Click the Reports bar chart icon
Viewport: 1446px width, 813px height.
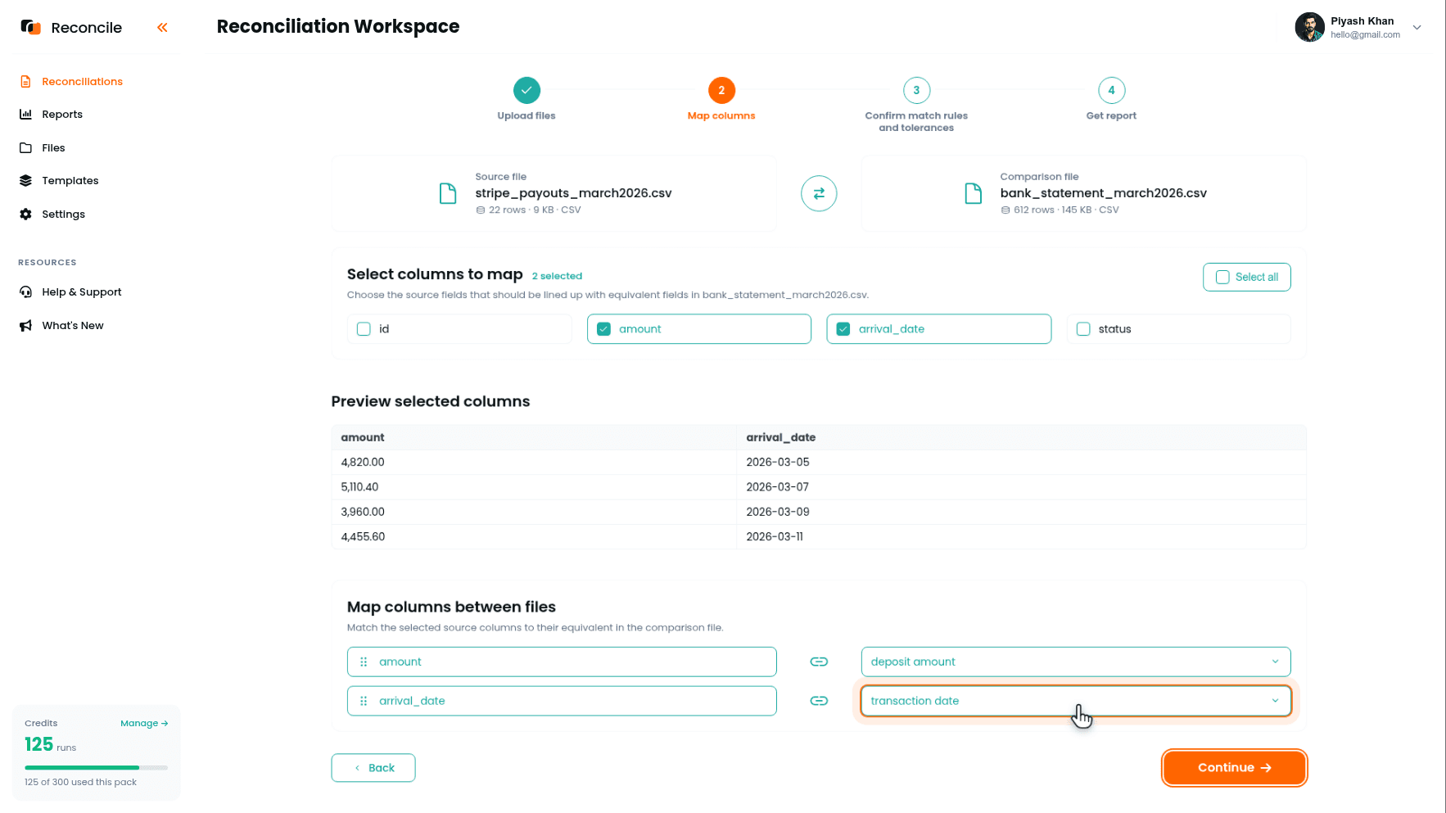point(25,114)
